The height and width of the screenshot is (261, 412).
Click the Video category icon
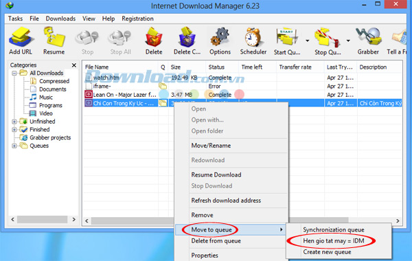(33, 113)
